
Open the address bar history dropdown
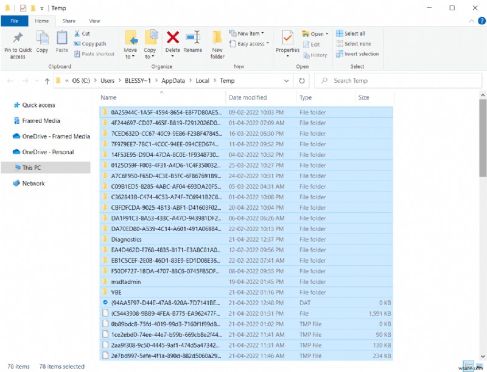pos(286,80)
